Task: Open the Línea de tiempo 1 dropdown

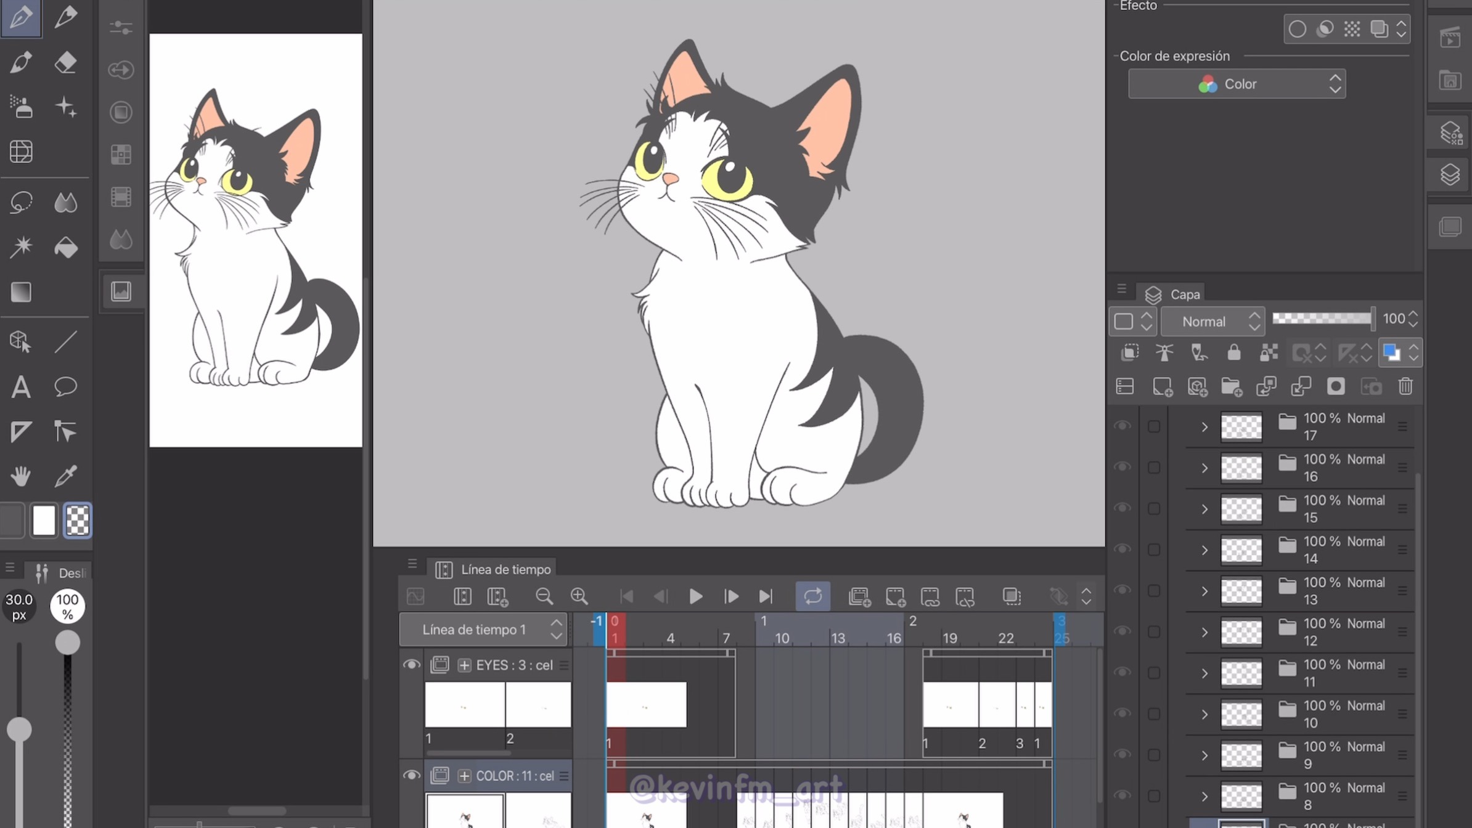Action: [x=482, y=630]
